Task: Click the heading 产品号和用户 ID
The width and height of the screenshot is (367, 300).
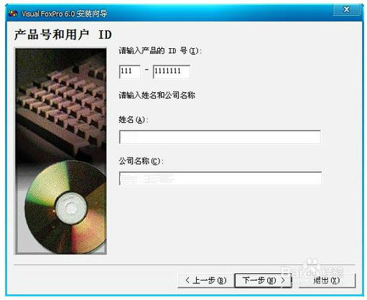Action: [63, 35]
